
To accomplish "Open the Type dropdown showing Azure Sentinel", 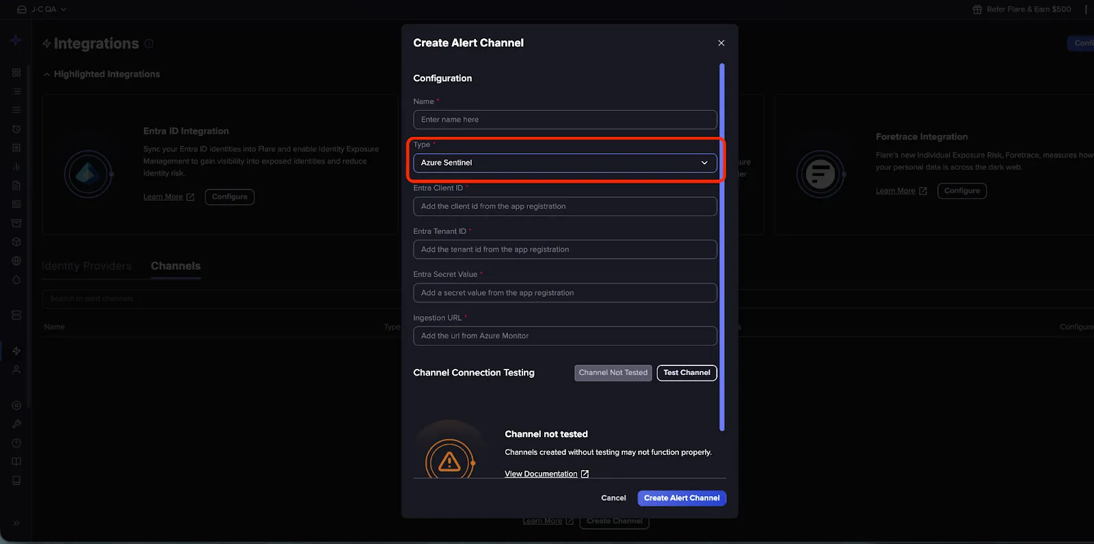I will [565, 163].
